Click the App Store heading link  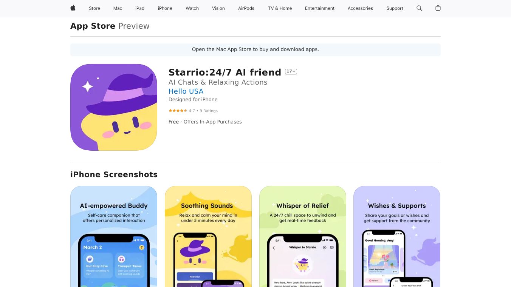coord(93,26)
